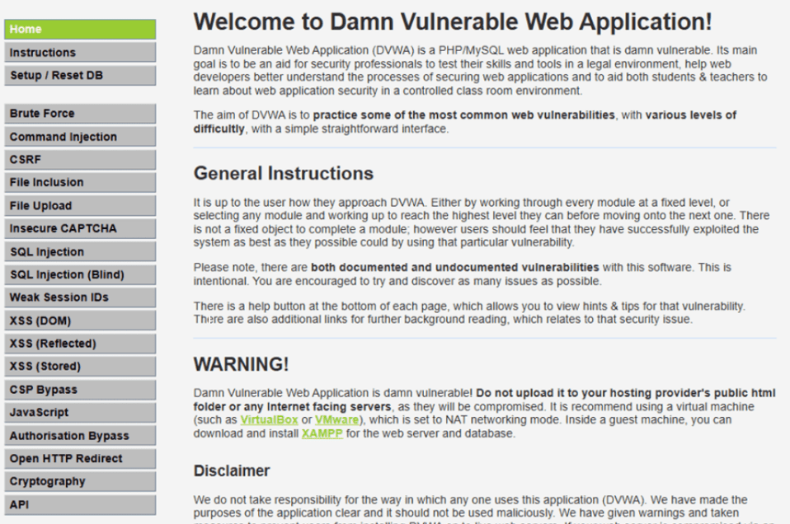Open the Home menu item
Image resolution: width=790 pixels, height=524 pixels.
tap(79, 30)
